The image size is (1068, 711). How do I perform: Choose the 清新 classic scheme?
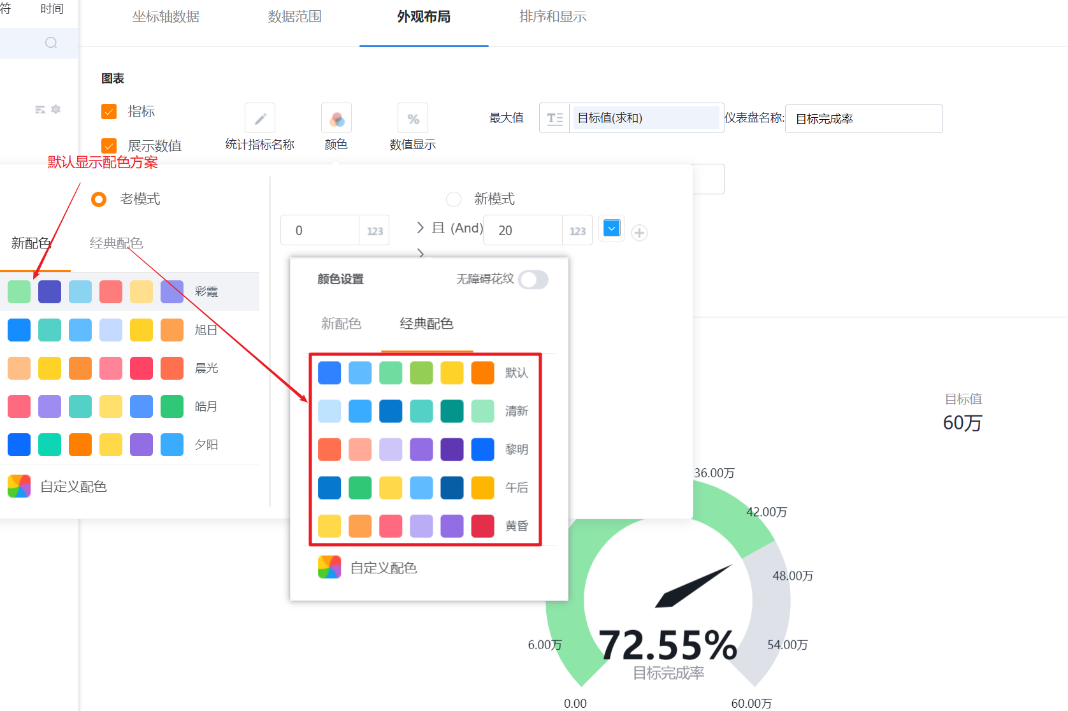click(x=424, y=411)
